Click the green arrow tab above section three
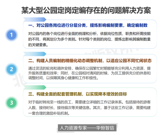This screenshot has height=135, width=167. coord(35,87)
